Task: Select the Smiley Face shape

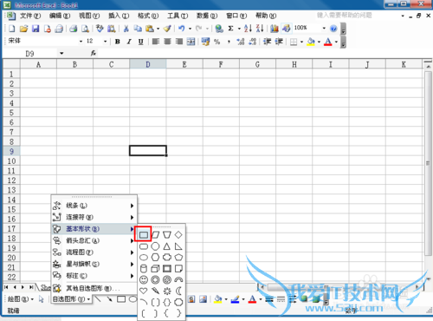Action: 144,280
